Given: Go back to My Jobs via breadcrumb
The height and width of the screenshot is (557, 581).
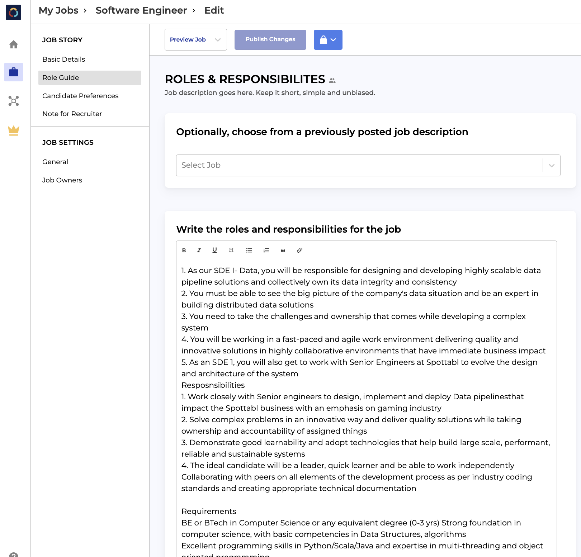Looking at the screenshot, I should (58, 10).
